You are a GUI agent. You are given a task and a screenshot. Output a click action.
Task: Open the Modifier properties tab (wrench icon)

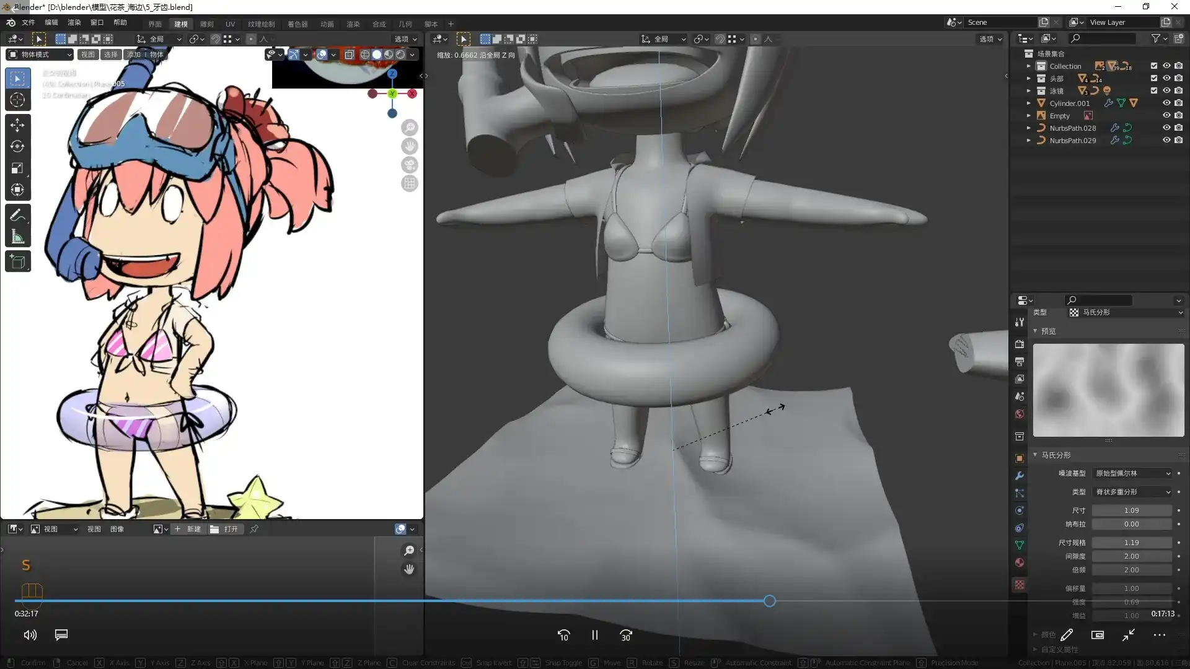1020,476
